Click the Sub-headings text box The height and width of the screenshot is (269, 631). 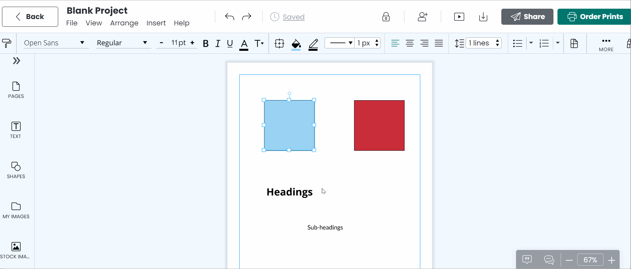tap(325, 228)
